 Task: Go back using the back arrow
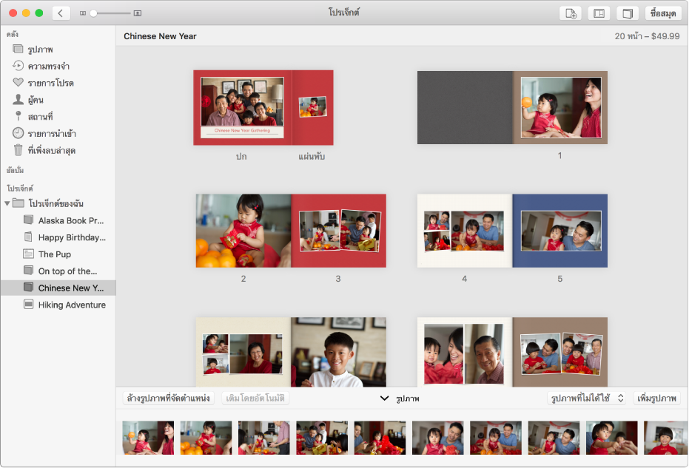[x=61, y=13]
